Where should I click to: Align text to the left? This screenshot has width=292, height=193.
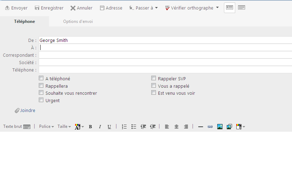[x=167, y=127]
